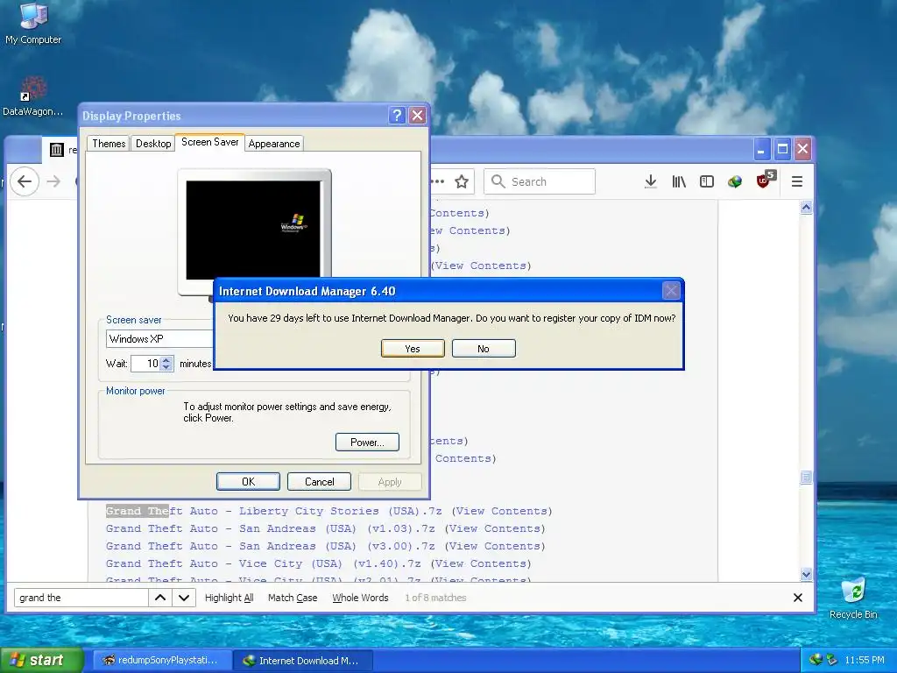Open the DataWagon desktop shortcut

pos(32,96)
